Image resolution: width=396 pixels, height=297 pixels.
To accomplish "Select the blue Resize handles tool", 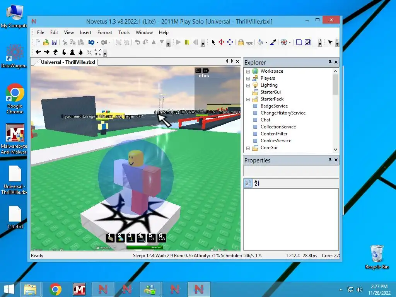I will pyautogui.click(x=230, y=42).
